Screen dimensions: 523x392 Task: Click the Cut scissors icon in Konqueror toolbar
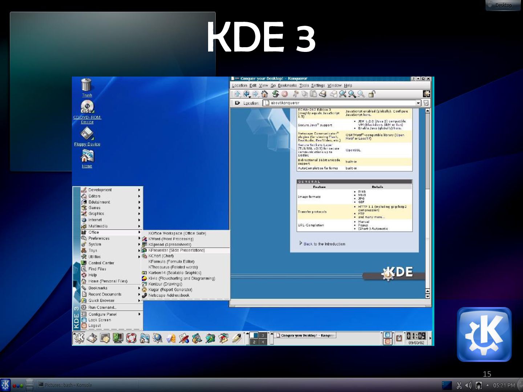point(296,94)
